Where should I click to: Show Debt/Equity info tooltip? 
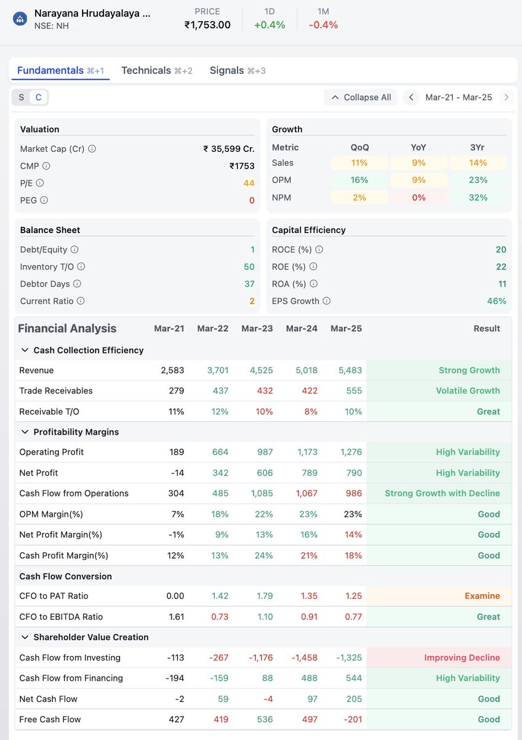(74, 250)
